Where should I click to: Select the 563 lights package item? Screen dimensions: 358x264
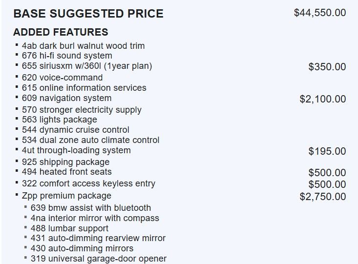pyautogui.click(x=59, y=120)
